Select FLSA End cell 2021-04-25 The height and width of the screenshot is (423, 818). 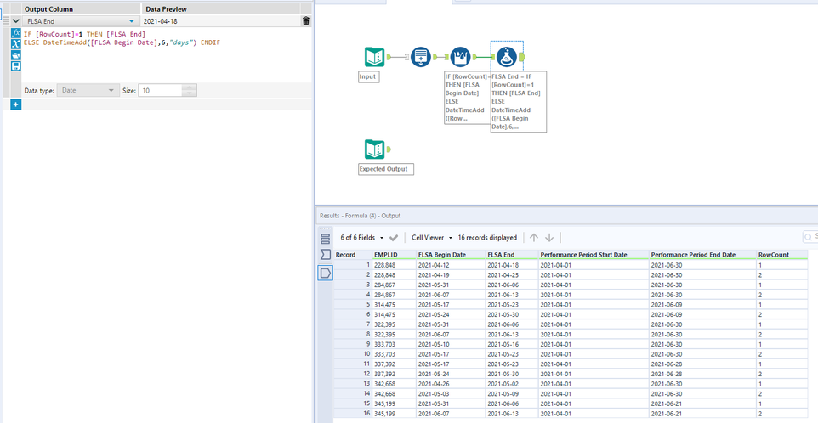click(511, 274)
